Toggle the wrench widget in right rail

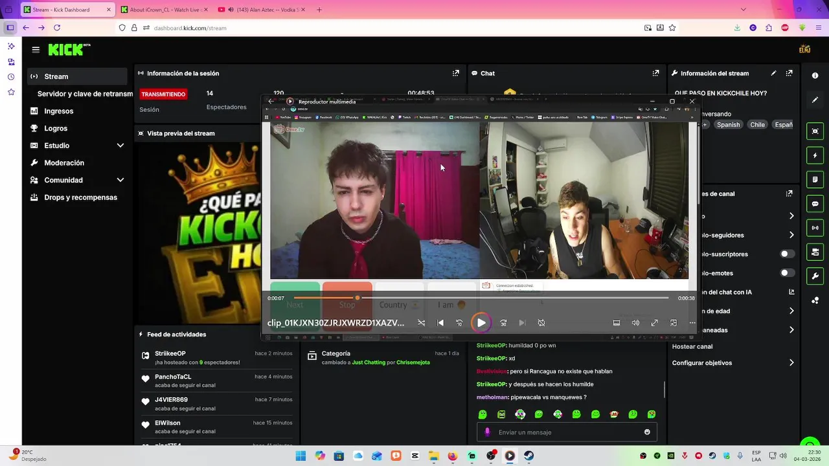click(x=815, y=276)
